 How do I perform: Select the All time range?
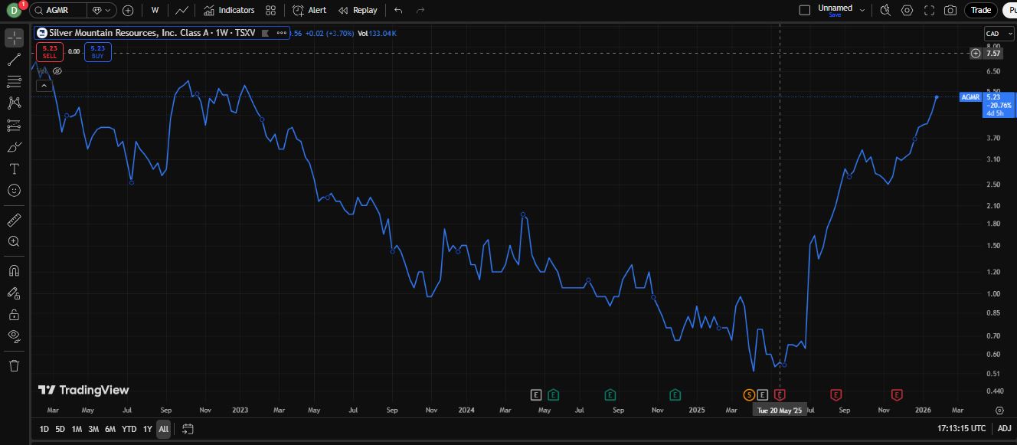point(164,429)
